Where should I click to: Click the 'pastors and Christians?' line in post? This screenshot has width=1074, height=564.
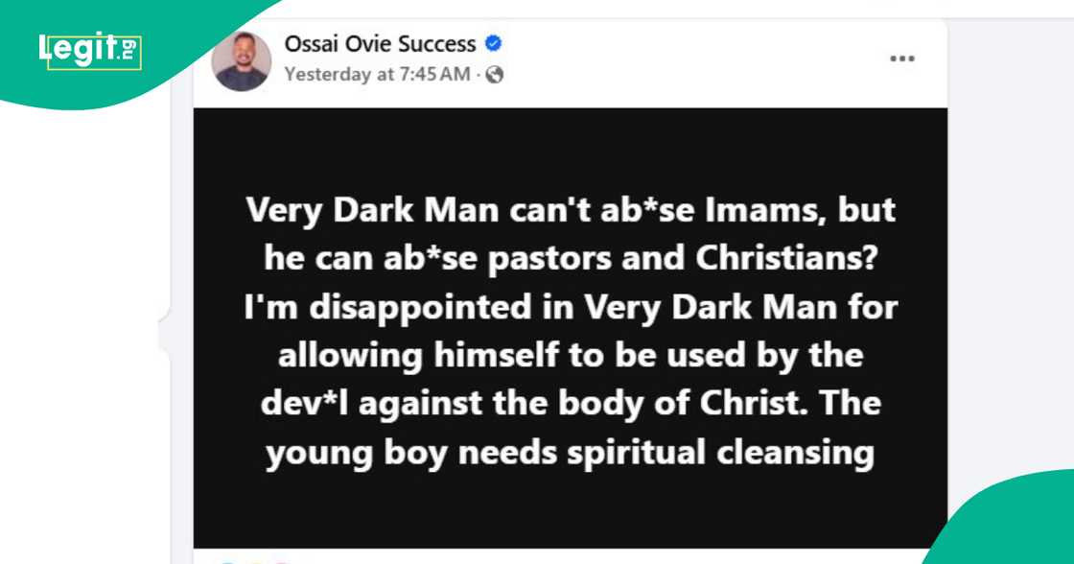click(x=570, y=259)
